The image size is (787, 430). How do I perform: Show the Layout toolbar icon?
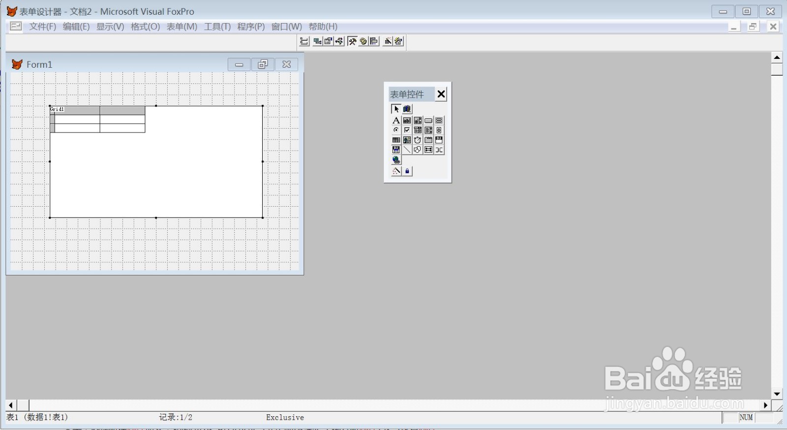click(374, 41)
